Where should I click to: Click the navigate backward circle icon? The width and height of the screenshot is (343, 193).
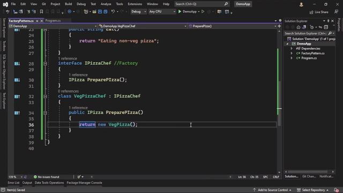[x=69, y=11]
